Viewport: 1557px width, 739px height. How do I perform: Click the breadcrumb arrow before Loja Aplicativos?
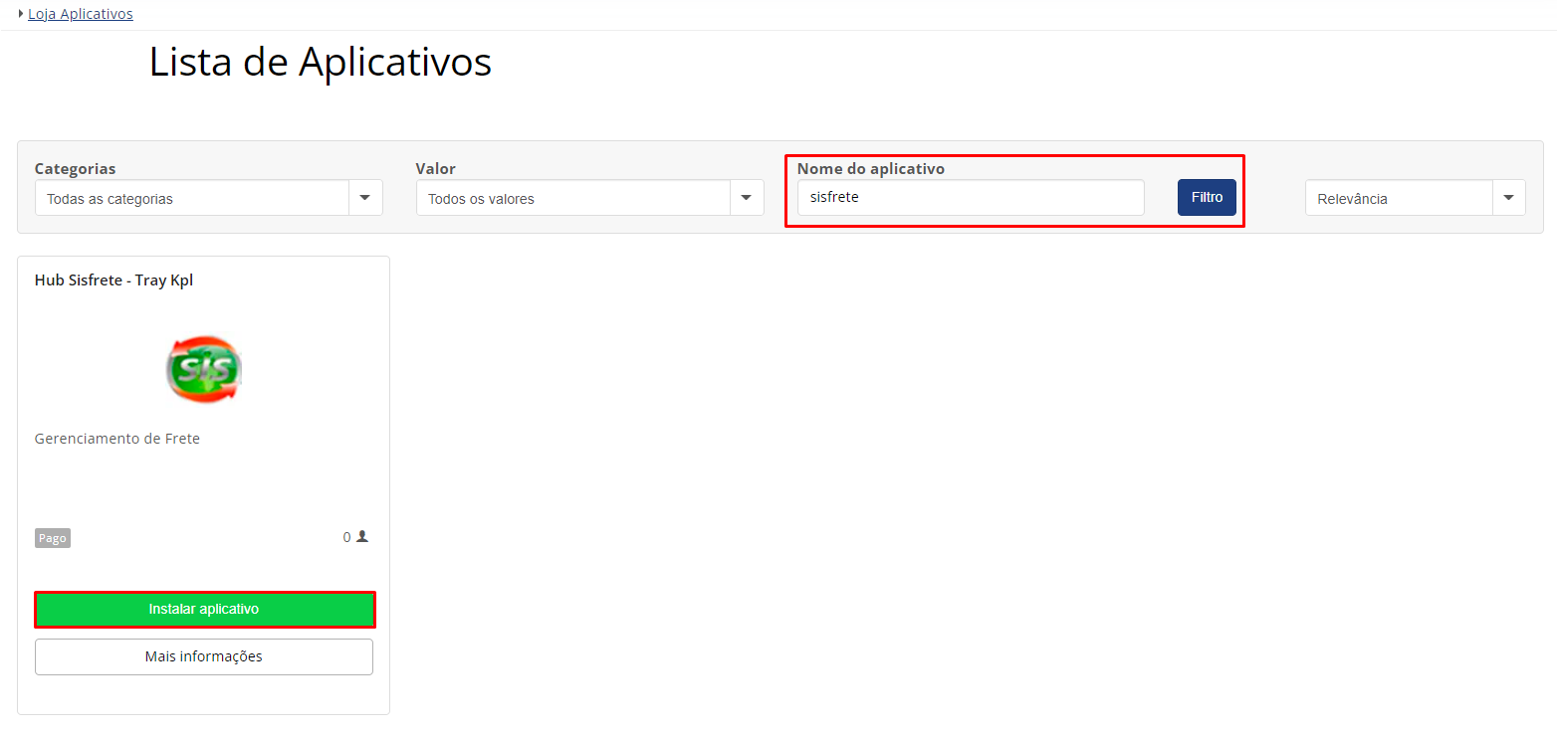[21, 14]
